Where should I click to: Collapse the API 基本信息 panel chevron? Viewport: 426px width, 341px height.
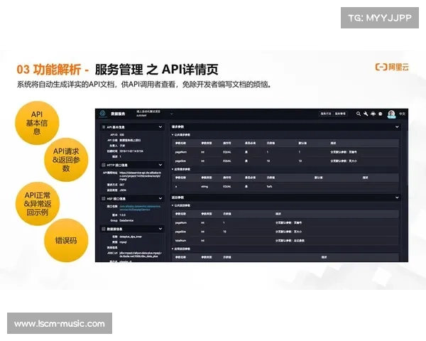click(160, 126)
